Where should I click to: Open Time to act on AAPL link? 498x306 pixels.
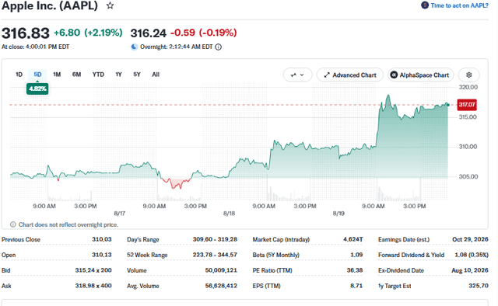click(459, 5)
